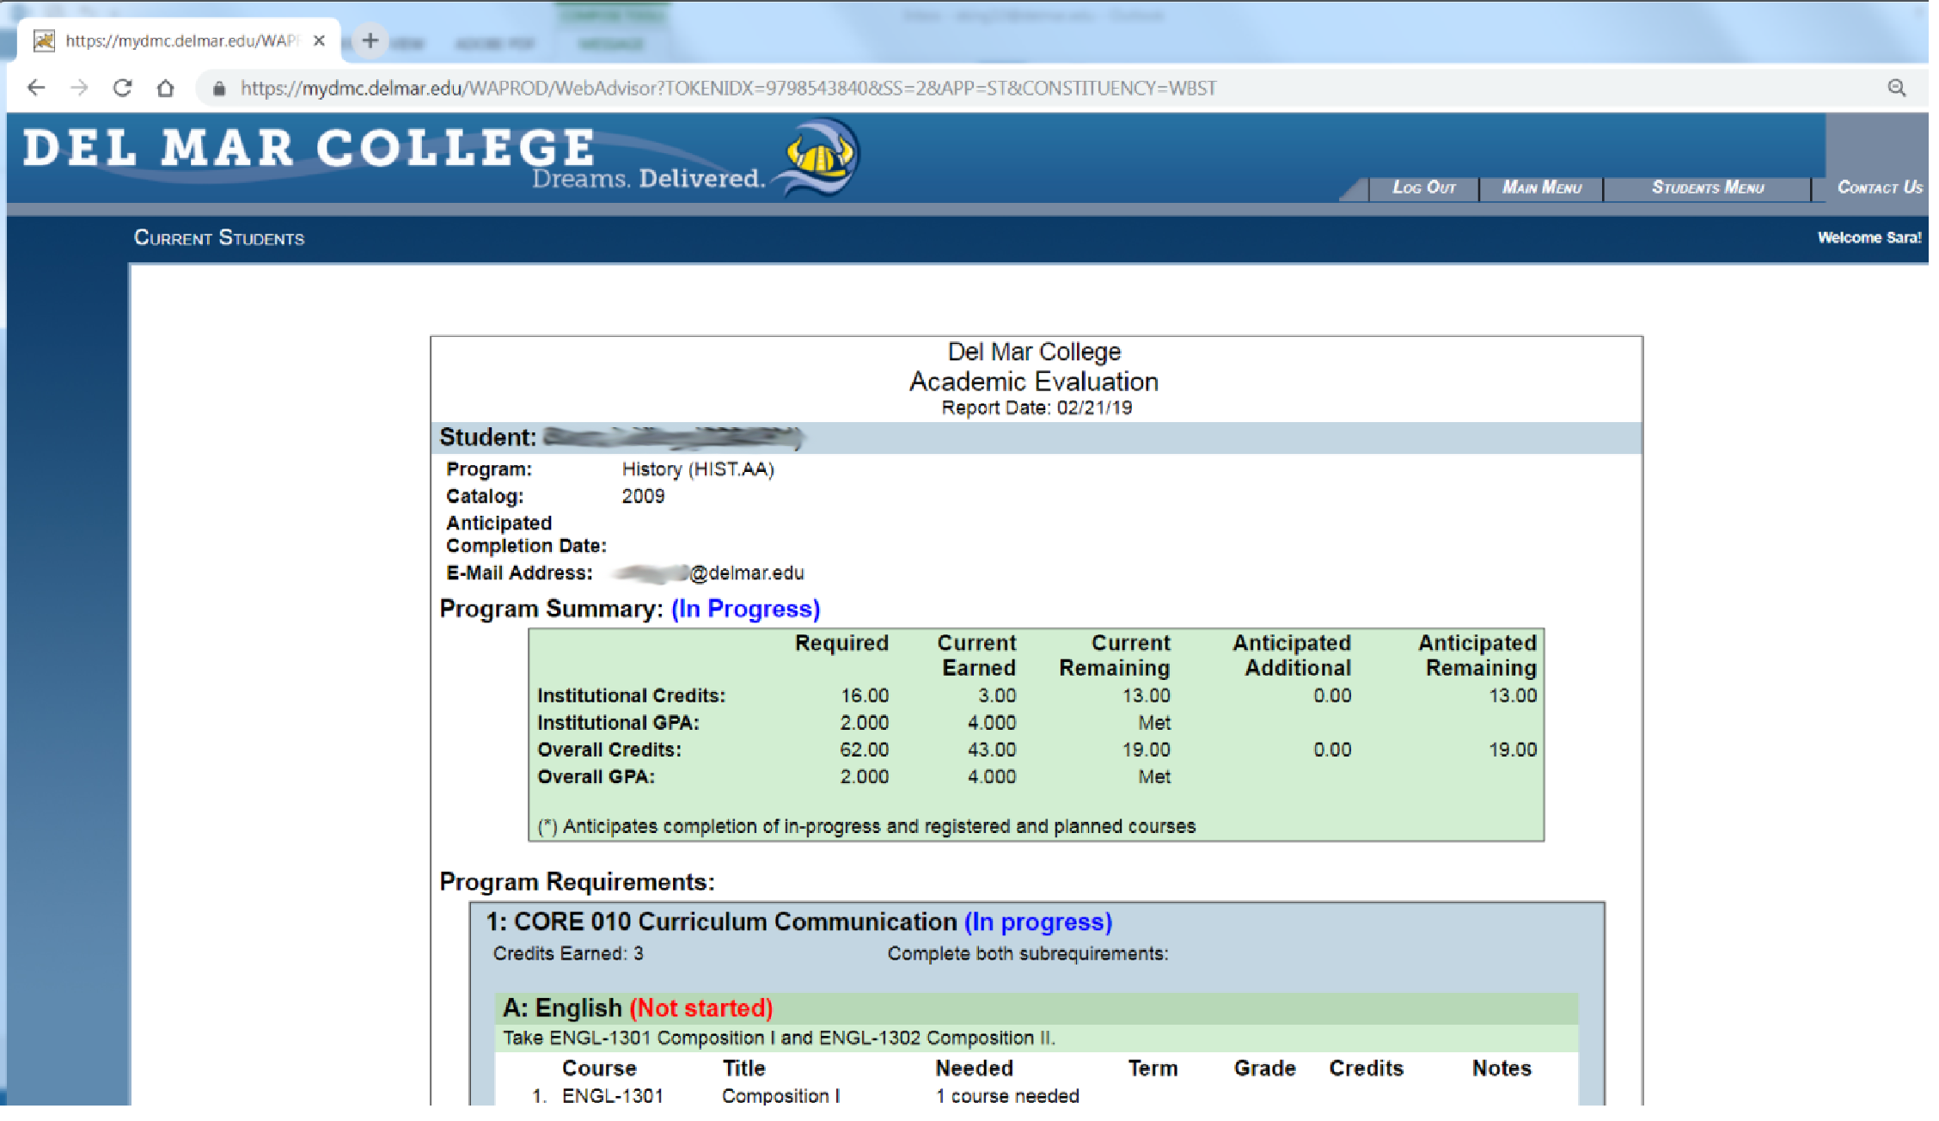1939x1121 pixels.
Task: Click the Viking helmet logo
Action: point(818,159)
